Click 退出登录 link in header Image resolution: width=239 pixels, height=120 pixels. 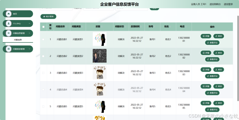click(228, 4)
